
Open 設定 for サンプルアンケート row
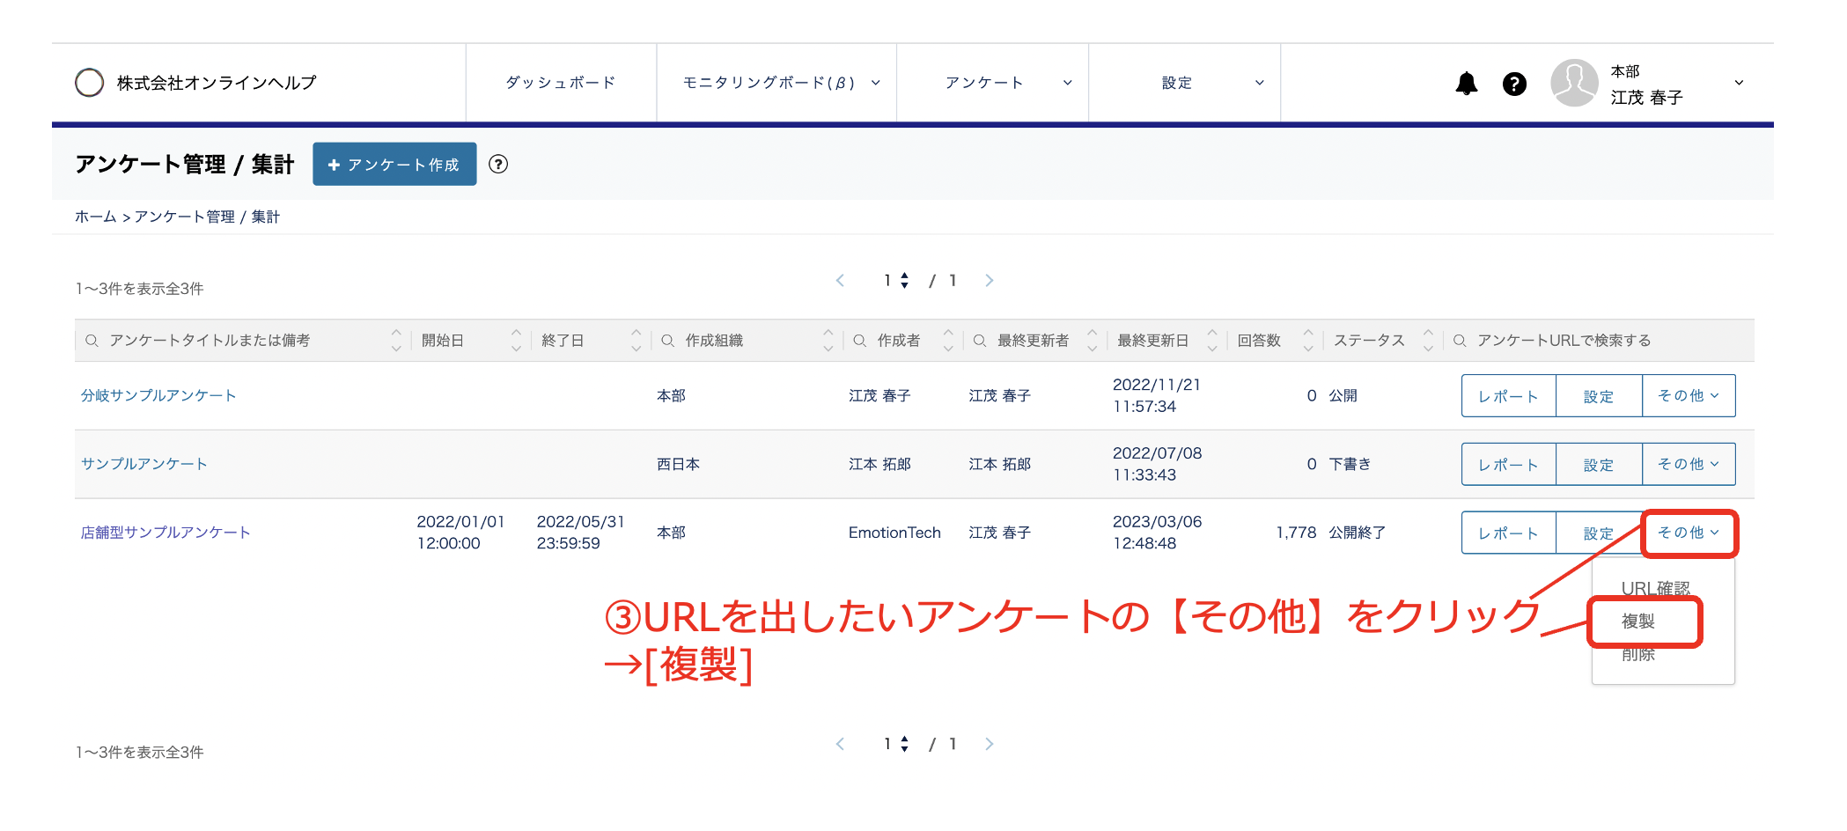pyautogui.click(x=1599, y=464)
